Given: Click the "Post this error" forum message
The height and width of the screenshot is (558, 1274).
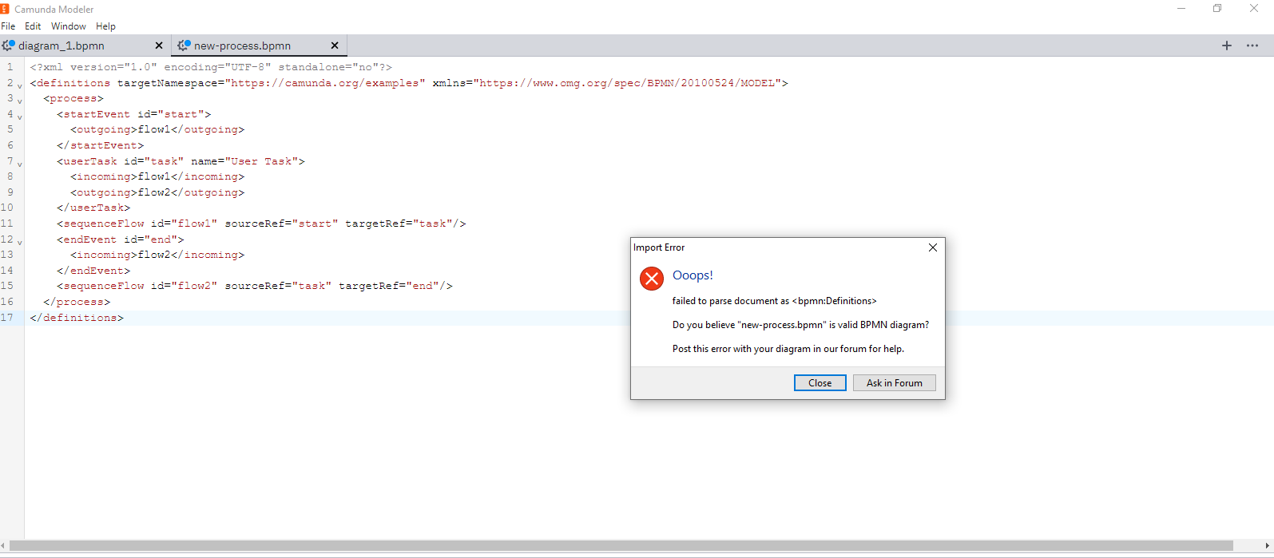Looking at the screenshot, I should click(x=788, y=349).
